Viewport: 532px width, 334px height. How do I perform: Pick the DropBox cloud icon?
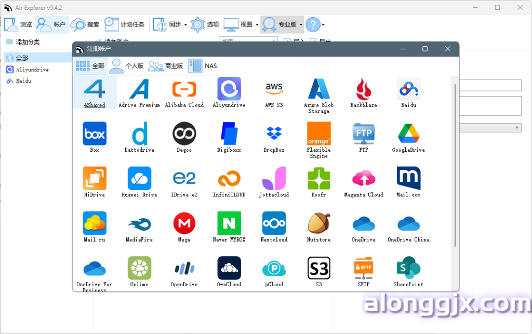[274, 134]
